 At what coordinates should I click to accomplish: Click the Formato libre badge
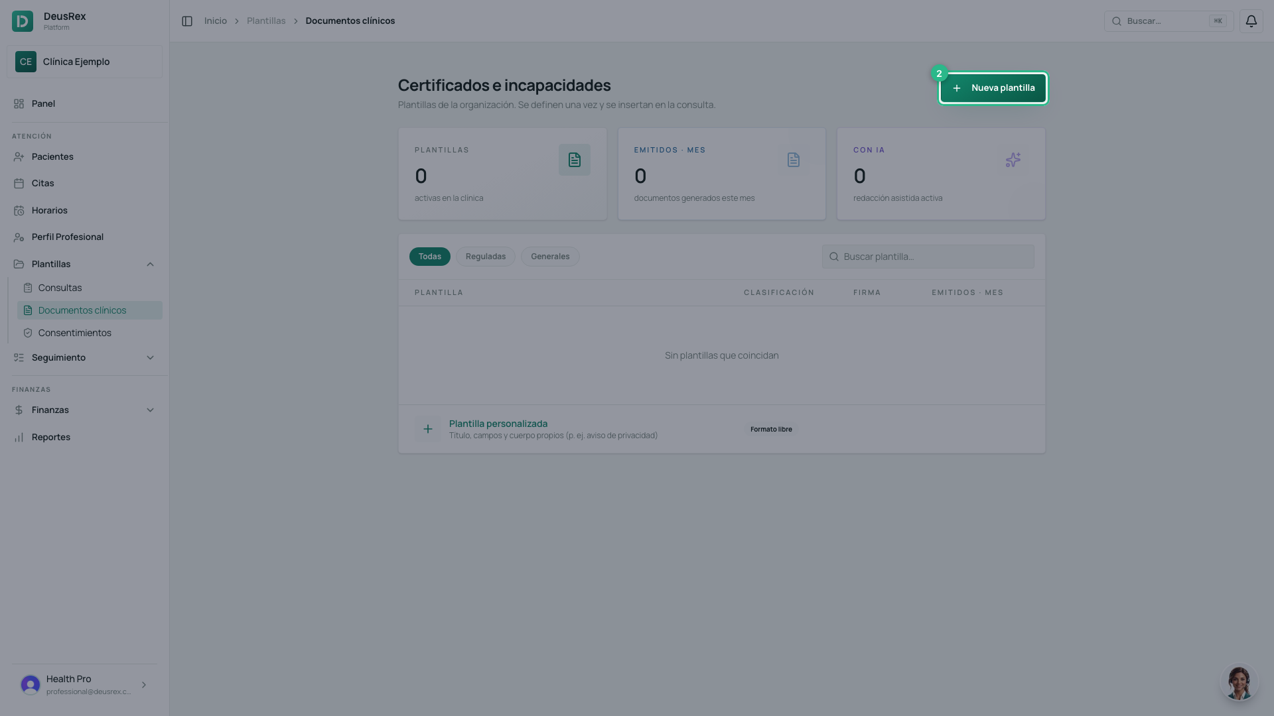(x=771, y=430)
